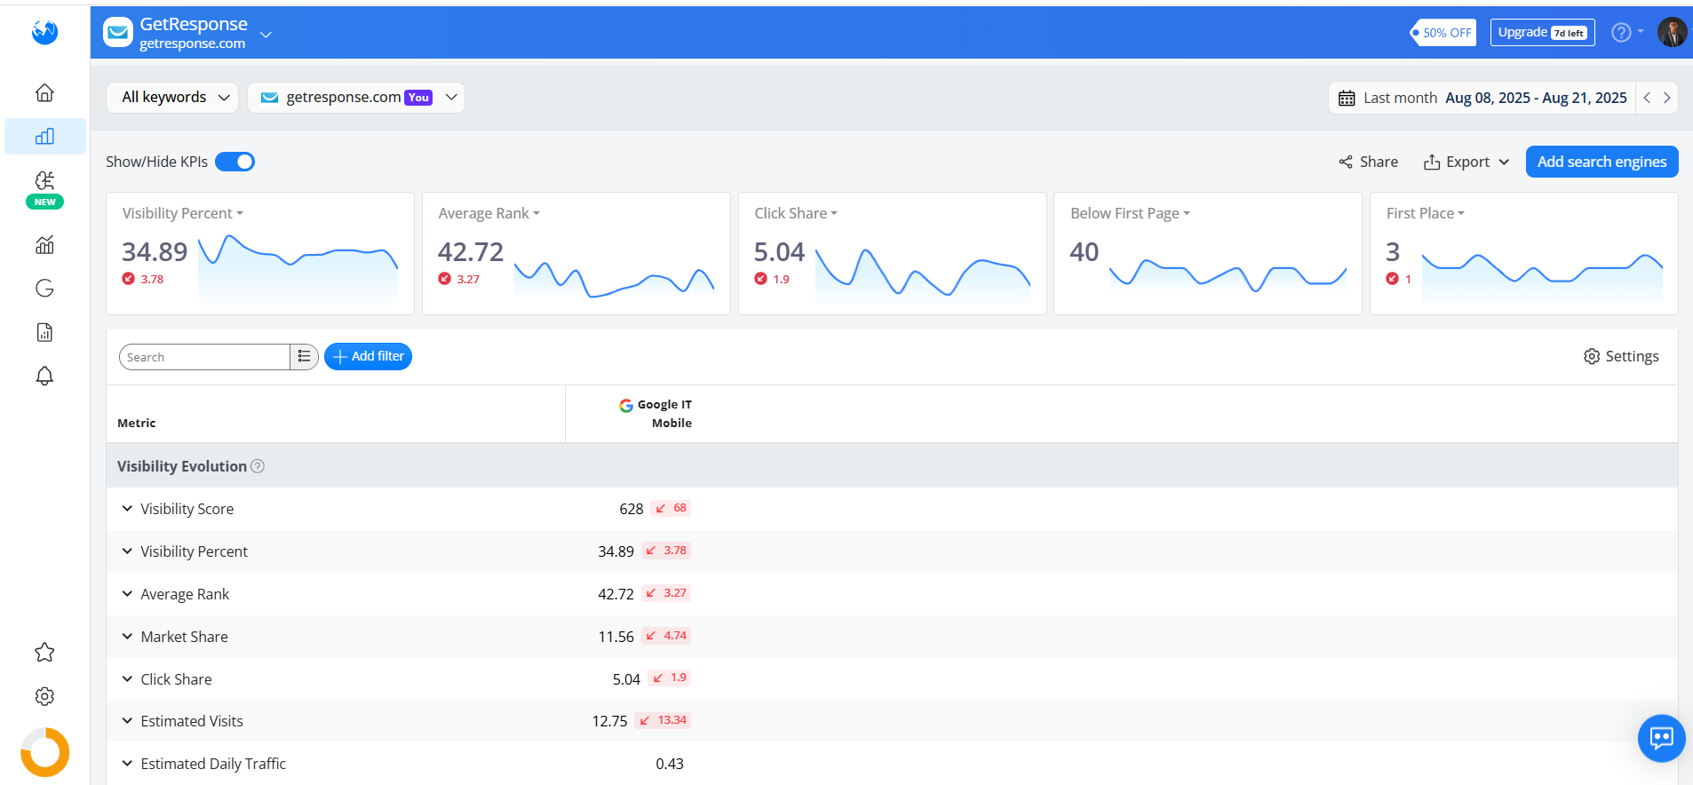Open the First Place KPI dropdown
1693x785 pixels.
point(1425,213)
